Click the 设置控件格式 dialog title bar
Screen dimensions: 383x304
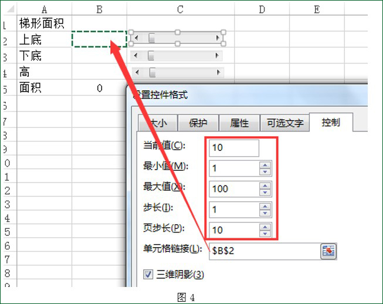point(247,95)
